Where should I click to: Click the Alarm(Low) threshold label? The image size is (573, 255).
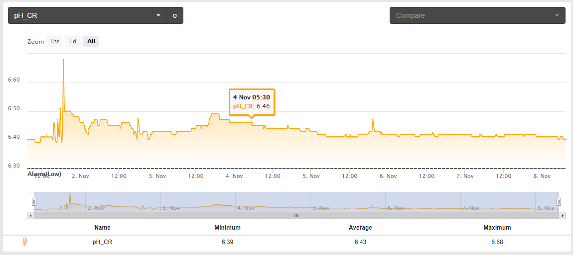click(44, 173)
